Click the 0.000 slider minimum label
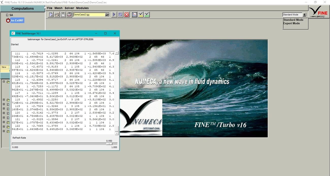The width and height of the screenshot is (330, 176). (15, 147)
